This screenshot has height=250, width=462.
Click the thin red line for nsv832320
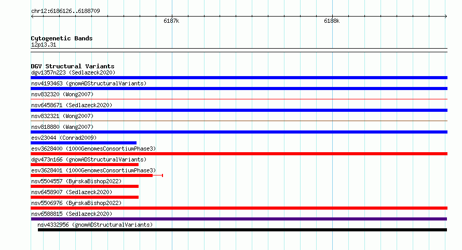coord(239,99)
